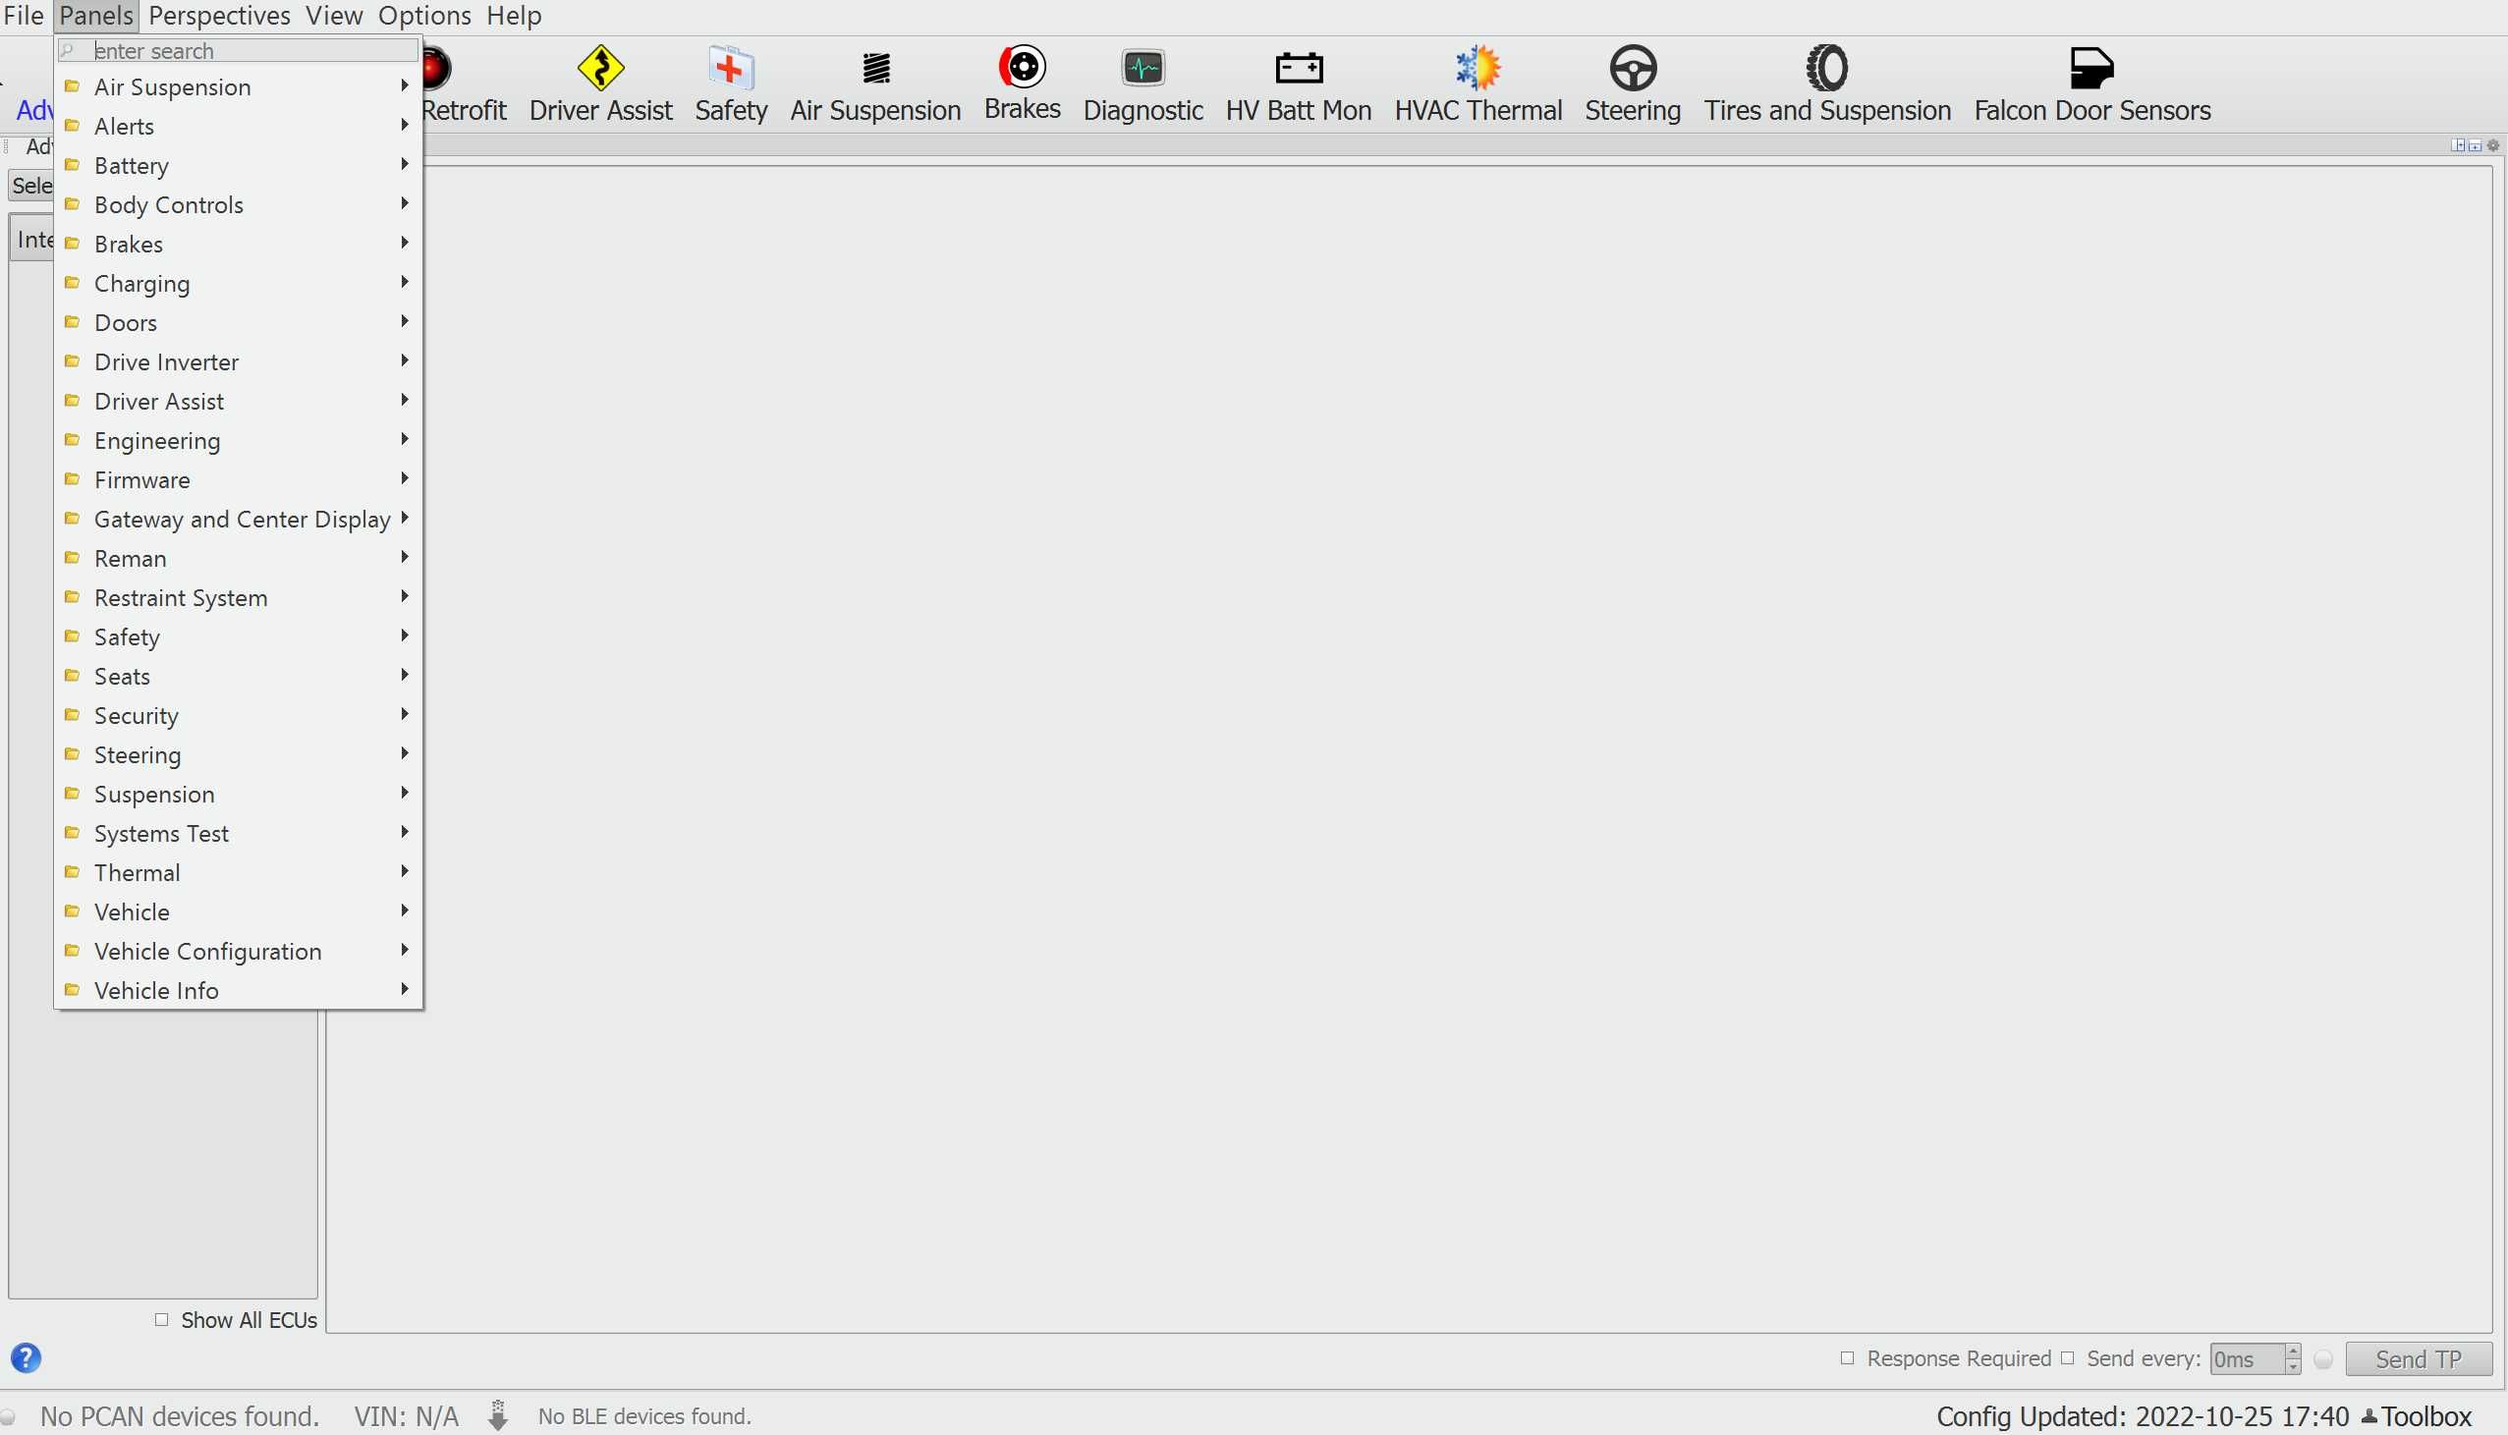Click the Falcon Door Sensors icon
Image resolution: width=2508 pixels, height=1435 pixels.
pos(2092,66)
